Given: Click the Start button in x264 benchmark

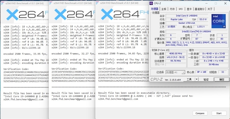Looking at the screenshot, I should [x=219, y=113].
